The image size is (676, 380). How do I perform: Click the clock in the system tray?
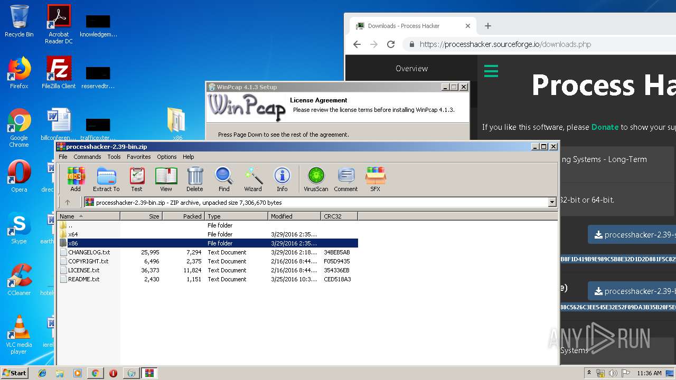pos(649,373)
